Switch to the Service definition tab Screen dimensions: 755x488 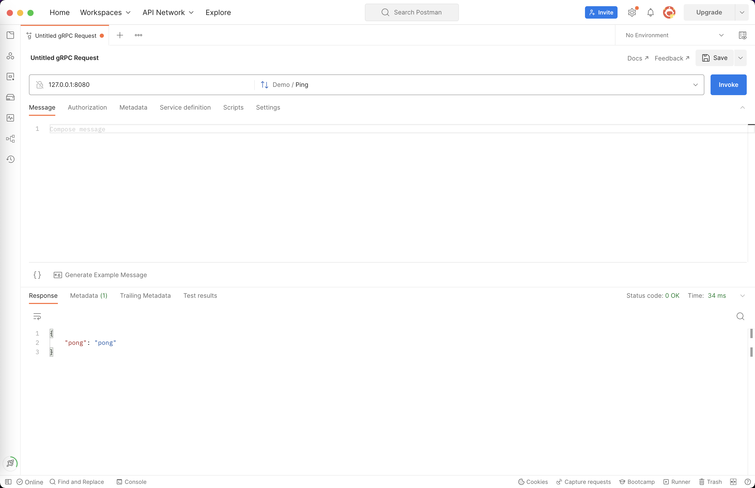[185, 108]
